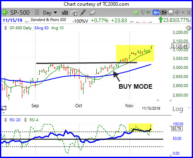Click the colorful chart palette icon

coord(188,28)
